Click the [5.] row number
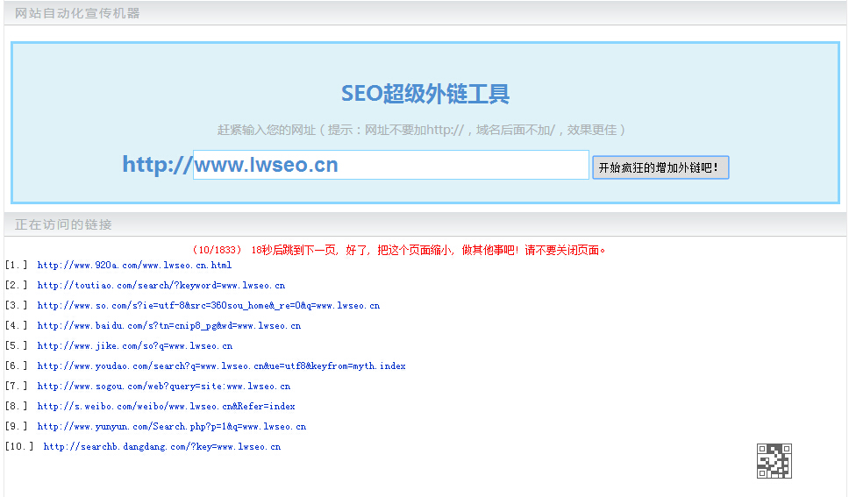The width and height of the screenshot is (849, 497). tap(16, 345)
